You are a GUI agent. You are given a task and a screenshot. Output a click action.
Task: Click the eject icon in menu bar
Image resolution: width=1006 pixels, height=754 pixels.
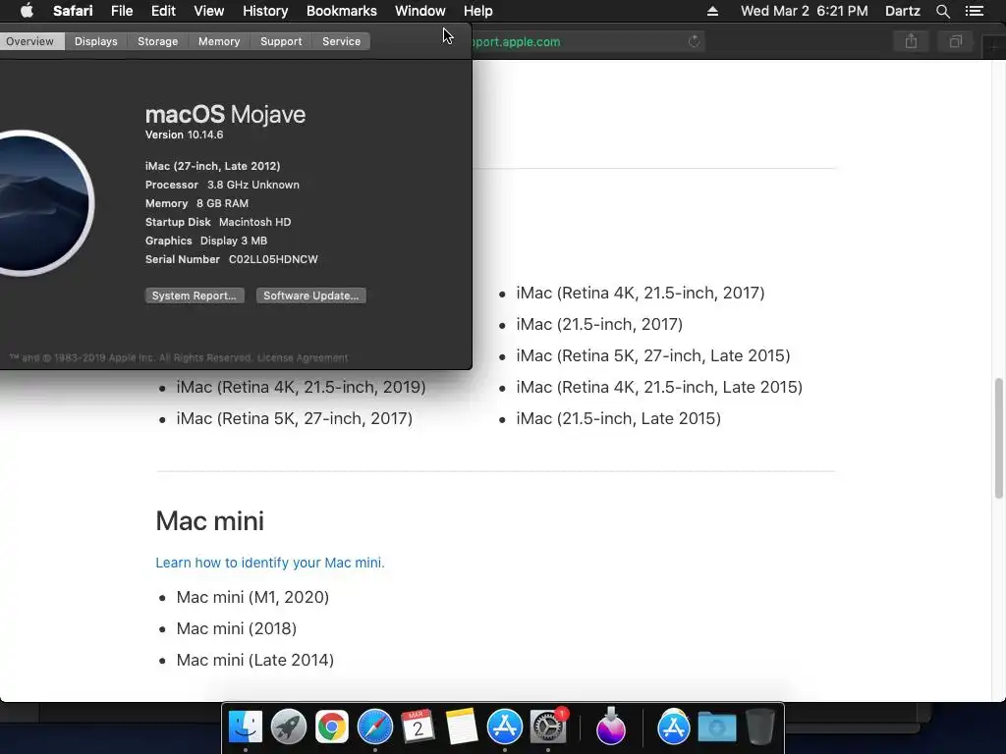(x=712, y=11)
